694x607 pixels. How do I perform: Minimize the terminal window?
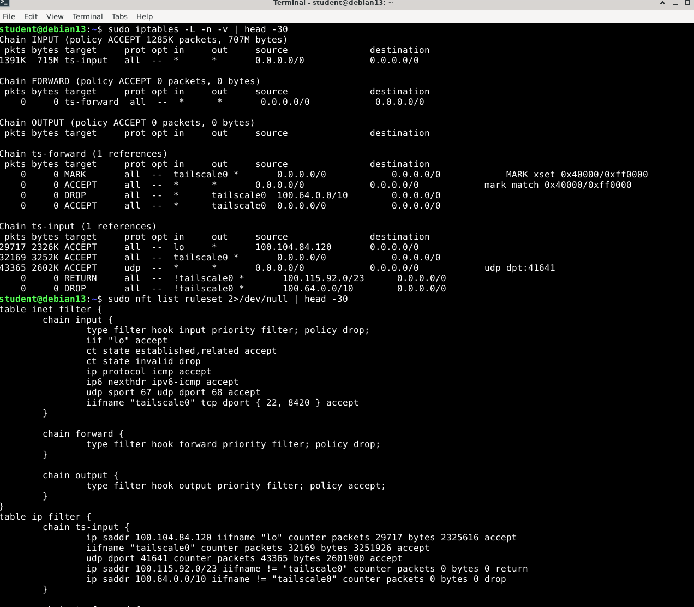pos(675,3)
